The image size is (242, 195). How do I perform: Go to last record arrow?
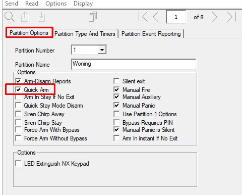231,17
